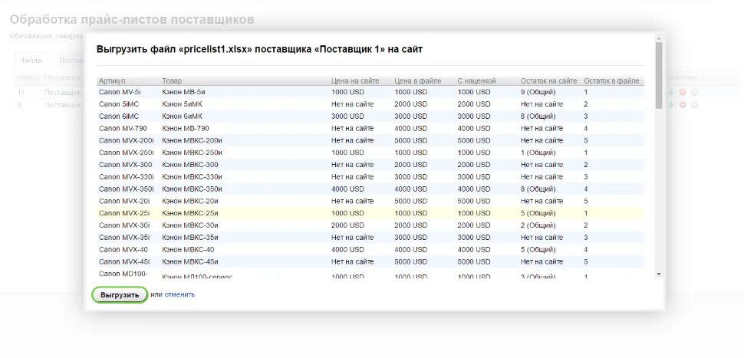Select the Canon 5iMC article cell

pos(119,103)
